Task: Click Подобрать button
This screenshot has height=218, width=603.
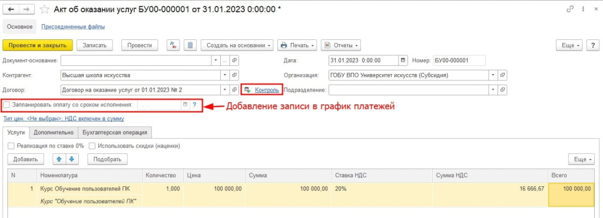Action: click(107, 159)
